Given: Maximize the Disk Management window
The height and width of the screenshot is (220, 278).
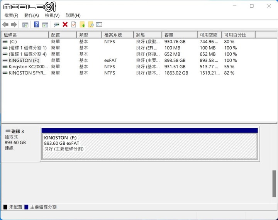Looking at the screenshot, I should (x=252, y=6).
